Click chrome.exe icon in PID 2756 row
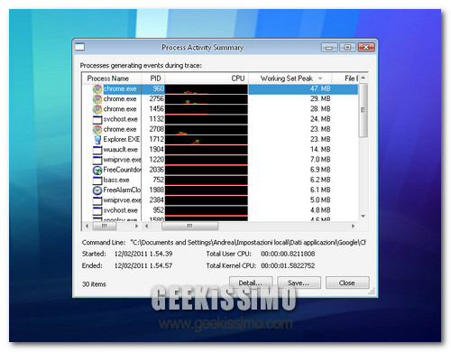 click(x=97, y=99)
